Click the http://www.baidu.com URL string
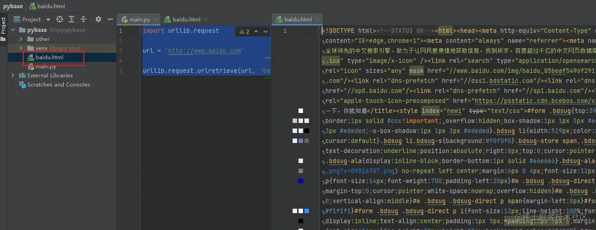 click(205, 51)
